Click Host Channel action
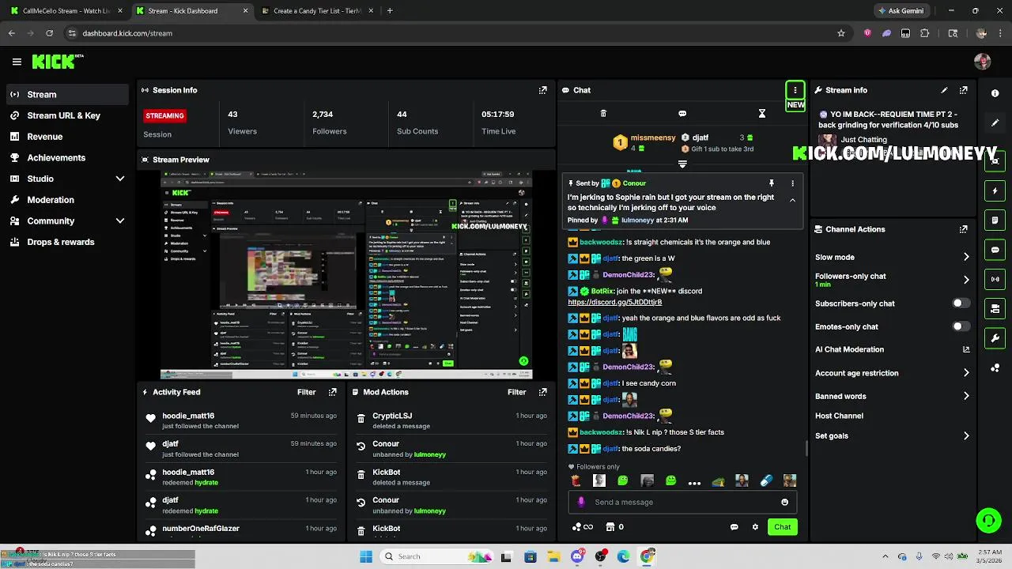This screenshot has height=569, width=1012. click(x=839, y=416)
